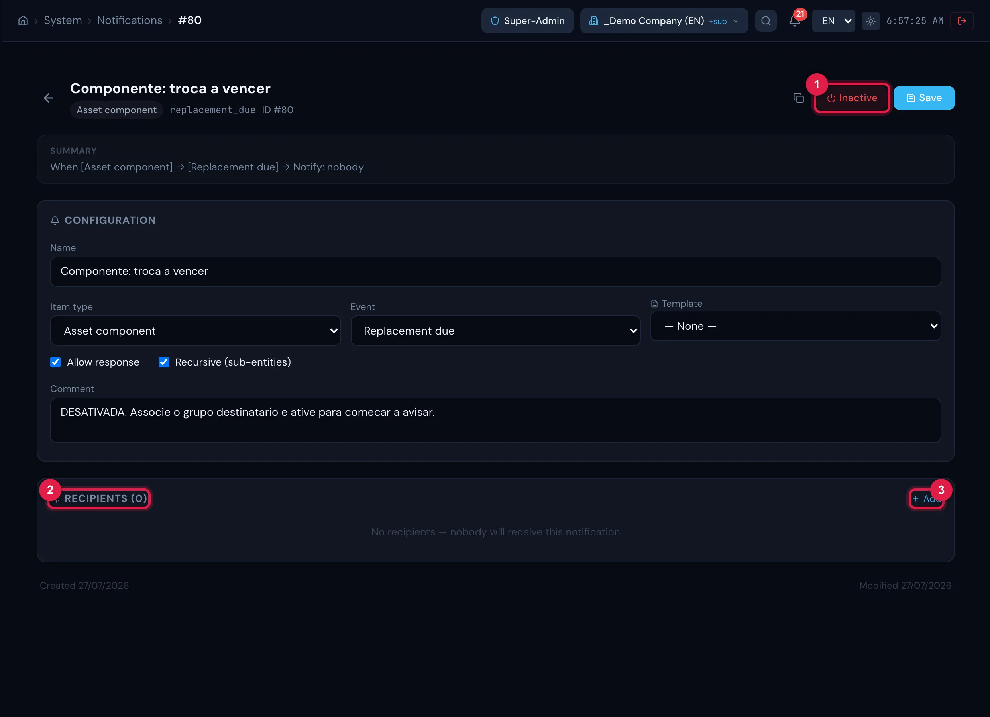Toggle the Inactive status button
990x717 pixels.
[852, 98]
